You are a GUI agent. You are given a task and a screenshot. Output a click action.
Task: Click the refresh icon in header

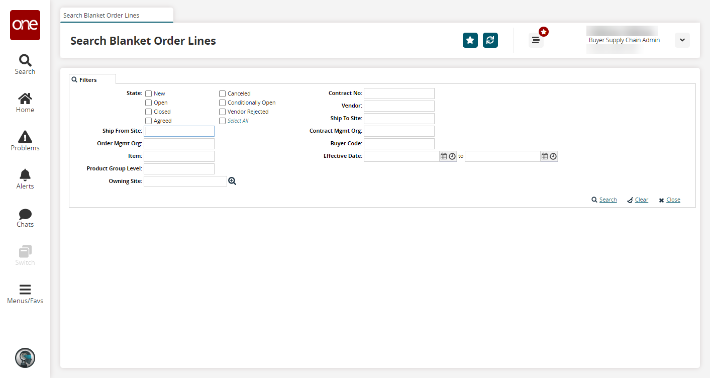(x=490, y=40)
